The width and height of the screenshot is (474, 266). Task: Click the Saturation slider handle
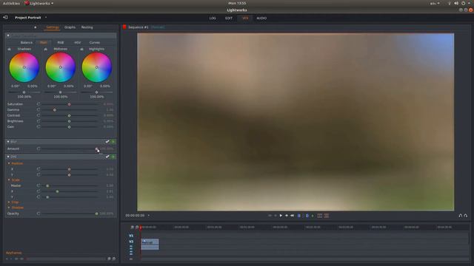coord(69,104)
